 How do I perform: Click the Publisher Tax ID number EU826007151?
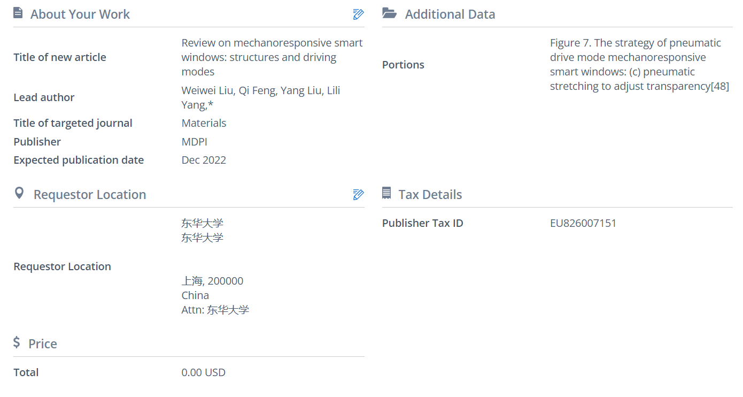click(x=583, y=223)
